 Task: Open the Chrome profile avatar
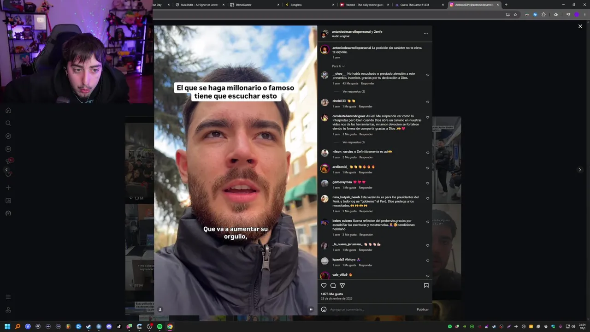[576, 14]
